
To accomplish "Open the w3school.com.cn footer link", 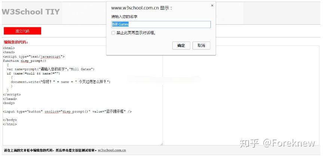I will coord(112,150).
